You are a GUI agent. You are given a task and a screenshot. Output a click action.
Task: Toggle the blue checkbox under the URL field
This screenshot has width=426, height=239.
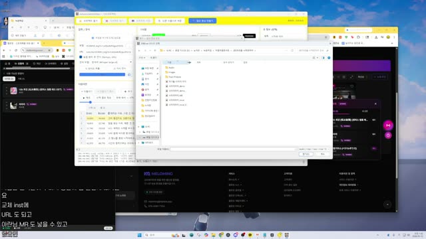81,57
